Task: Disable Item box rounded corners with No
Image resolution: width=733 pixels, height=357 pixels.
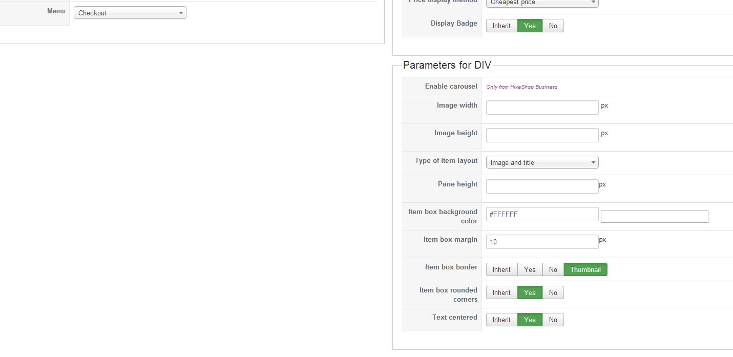Action: [553, 292]
